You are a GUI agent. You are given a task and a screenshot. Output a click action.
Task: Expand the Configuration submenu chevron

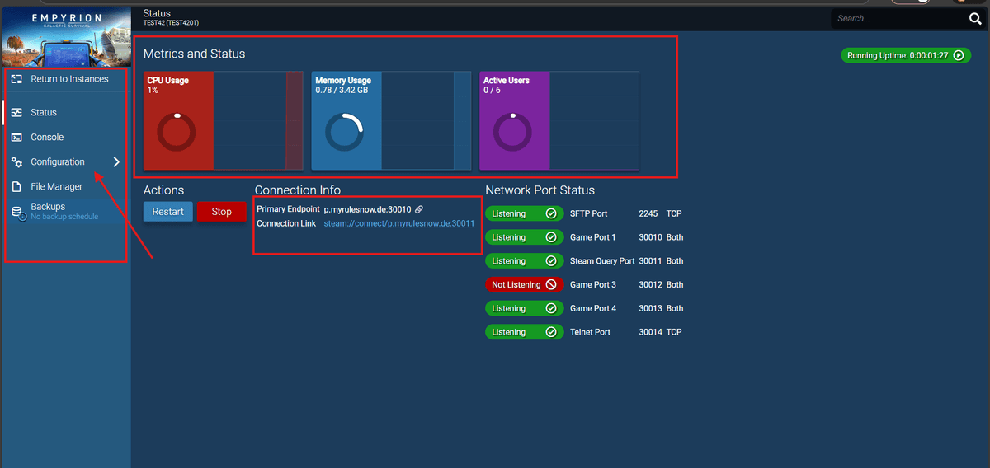coord(116,161)
